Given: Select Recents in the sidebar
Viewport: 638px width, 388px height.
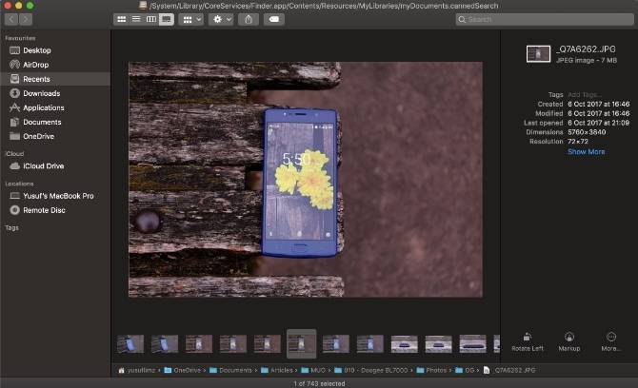Looking at the screenshot, I should [55, 79].
